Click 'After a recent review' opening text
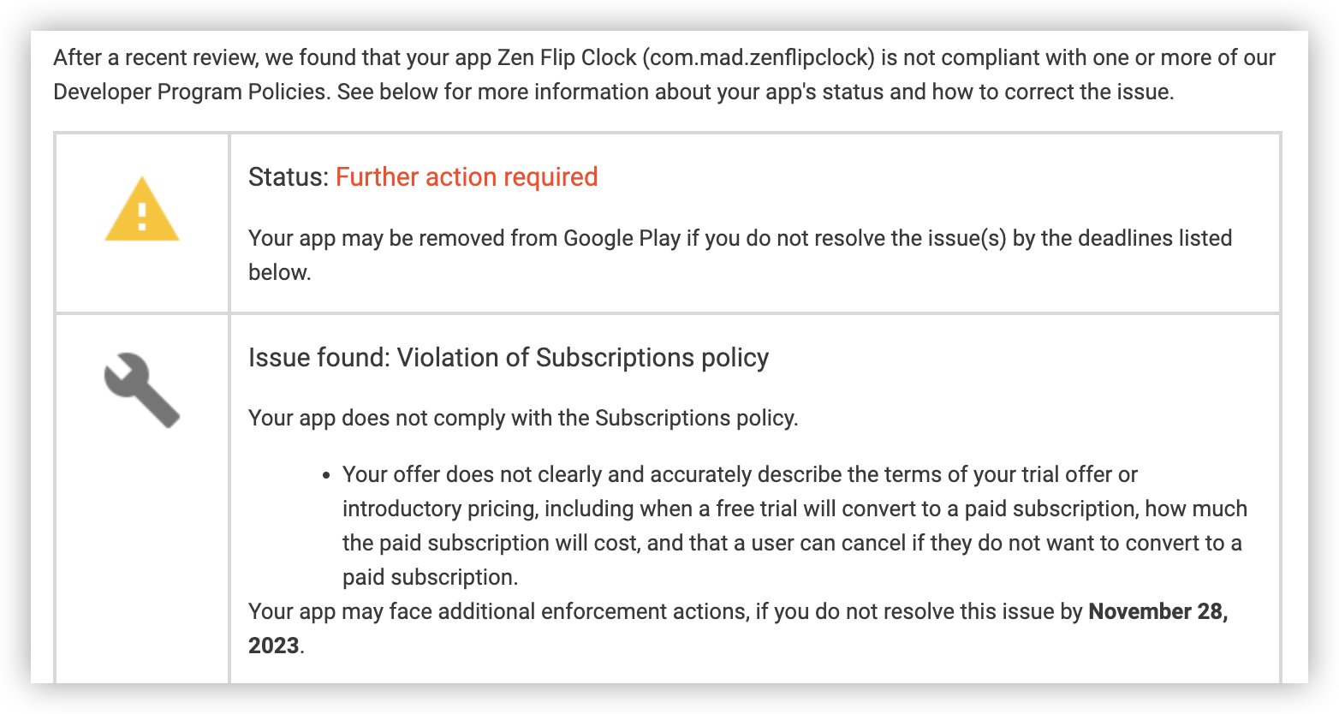Image resolution: width=1339 pixels, height=714 pixels. coord(155,57)
